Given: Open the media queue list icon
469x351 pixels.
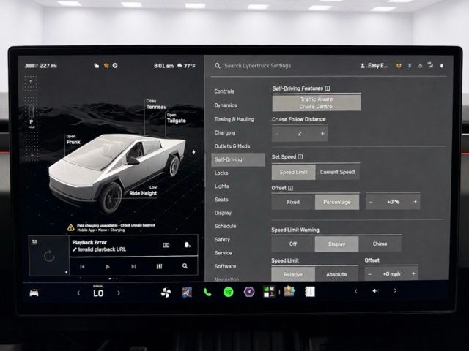Looking at the screenshot, I should coord(34,242).
